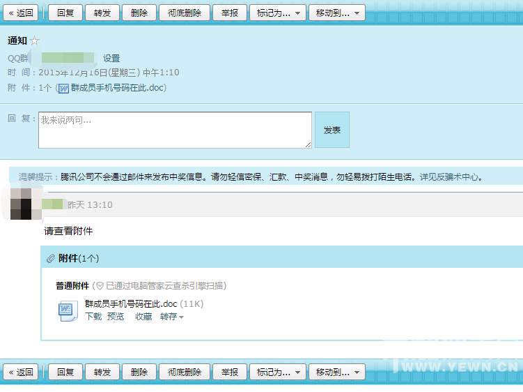The height and width of the screenshot is (392, 523).
Task: Click email subject 通知
Action: (x=17, y=40)
